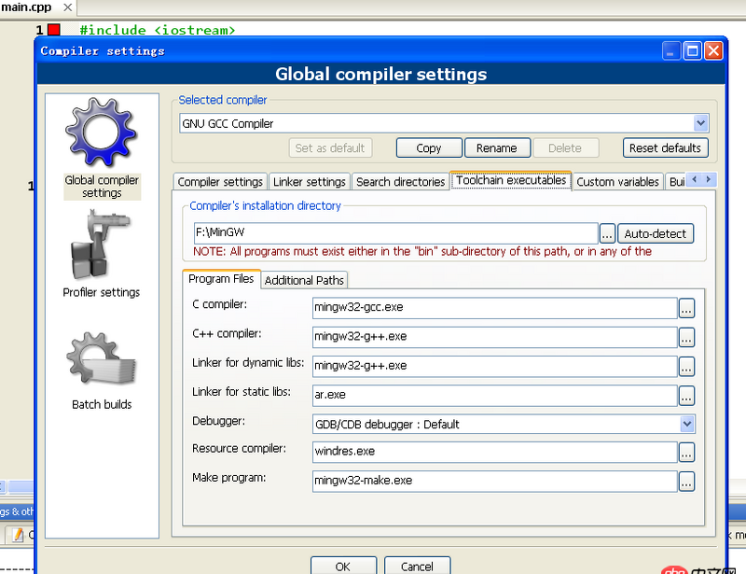Image resolution: width=746 pixels, height=574 pixels.
Task: Click the Rename compiler button
Action: coord(497,148)
